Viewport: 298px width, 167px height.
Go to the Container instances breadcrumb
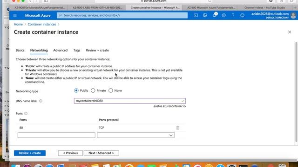(x=42, y=24)
